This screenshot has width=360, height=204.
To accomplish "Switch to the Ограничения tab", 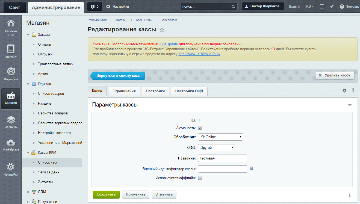I will [124, 91].
